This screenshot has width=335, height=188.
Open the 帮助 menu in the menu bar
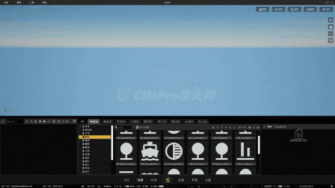pyautogui.click(x=44, y=3)
